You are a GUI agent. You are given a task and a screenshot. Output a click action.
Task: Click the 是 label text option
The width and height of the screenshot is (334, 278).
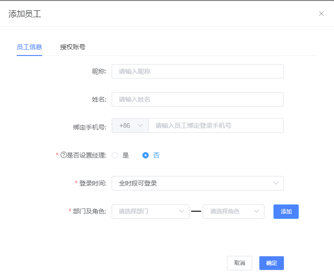click(126, 155)
